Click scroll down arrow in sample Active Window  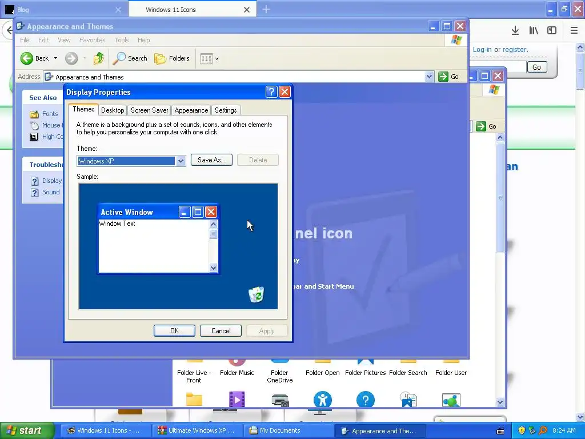point(214,268)
